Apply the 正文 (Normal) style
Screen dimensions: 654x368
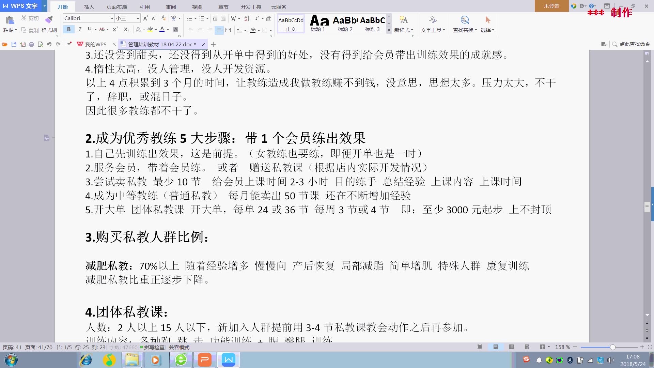(291, 24)
